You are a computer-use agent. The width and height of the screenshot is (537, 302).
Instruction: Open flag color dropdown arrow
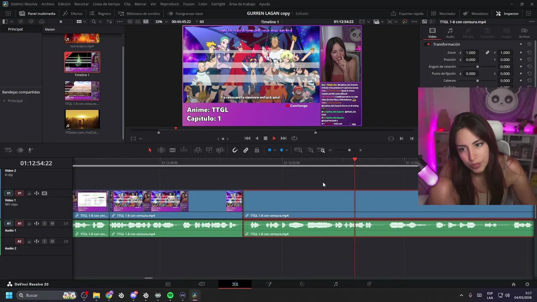click(274, 150)
